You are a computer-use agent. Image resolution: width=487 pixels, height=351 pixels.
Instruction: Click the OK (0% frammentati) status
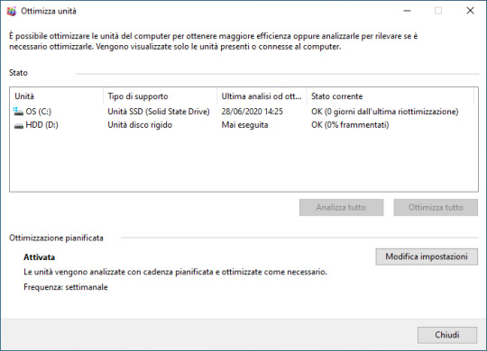click(350, 125)
